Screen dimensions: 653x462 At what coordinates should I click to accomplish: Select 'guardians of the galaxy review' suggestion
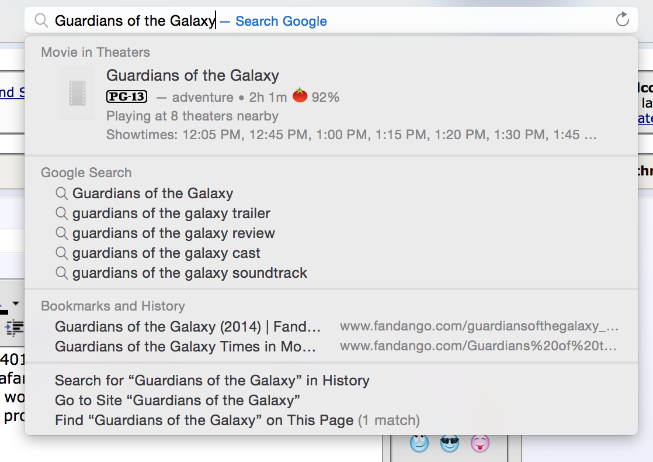pos(173,233)
